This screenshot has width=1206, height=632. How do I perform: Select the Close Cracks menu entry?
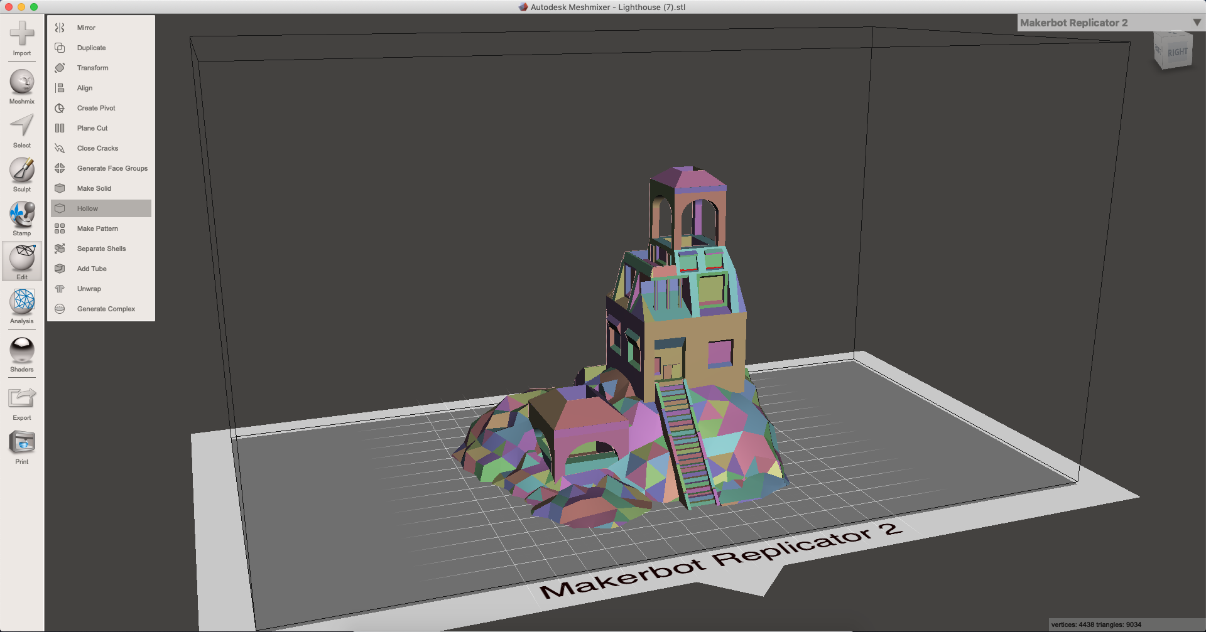point(101,148)
